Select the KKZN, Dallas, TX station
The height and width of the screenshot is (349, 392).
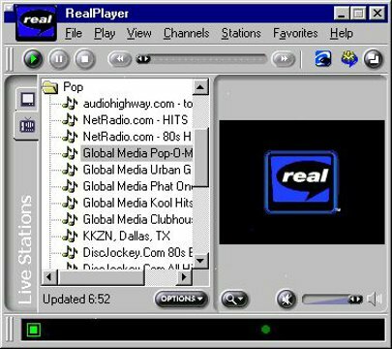coord(127,236)
